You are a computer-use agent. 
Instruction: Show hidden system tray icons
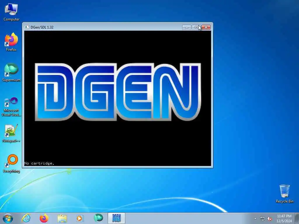pos(255,219)
